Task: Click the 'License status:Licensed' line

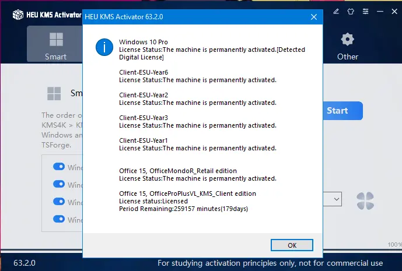Action: 153,201
